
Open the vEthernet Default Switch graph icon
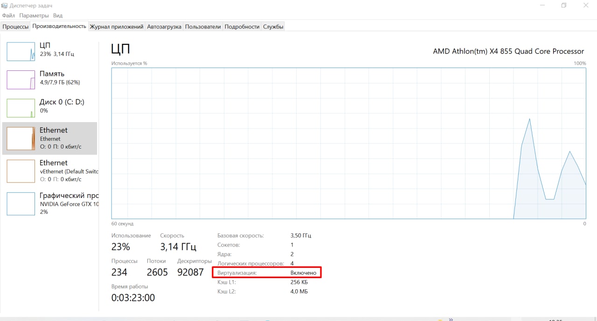click(21, 171)
